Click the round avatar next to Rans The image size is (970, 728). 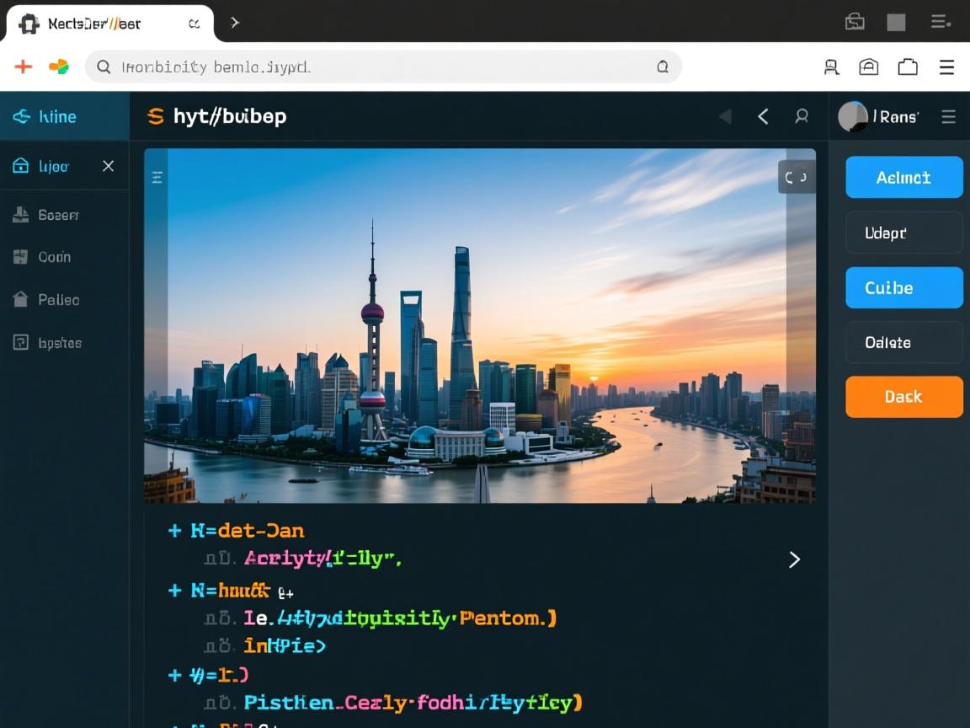852,117
